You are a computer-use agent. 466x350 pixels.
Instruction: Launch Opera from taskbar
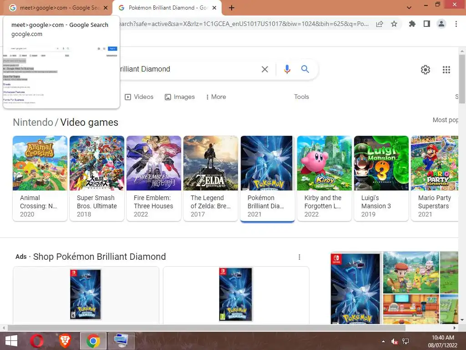click(37, 341)
